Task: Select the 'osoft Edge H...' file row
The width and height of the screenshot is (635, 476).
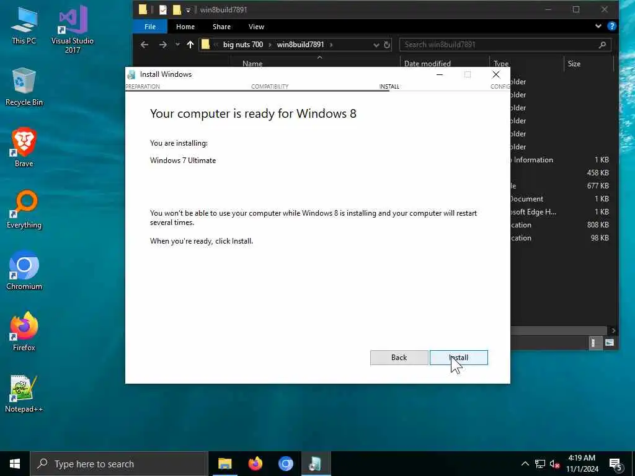Action: pyautogui.click(x=561, y=212)
